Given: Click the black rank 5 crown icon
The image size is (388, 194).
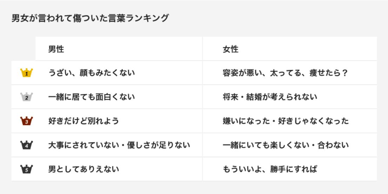Looking at the screenshot, I should (27, 169).
